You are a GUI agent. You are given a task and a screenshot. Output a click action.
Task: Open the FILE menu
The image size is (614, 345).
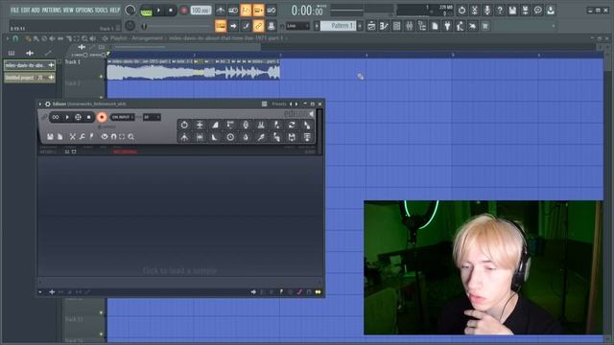[14, 10]
